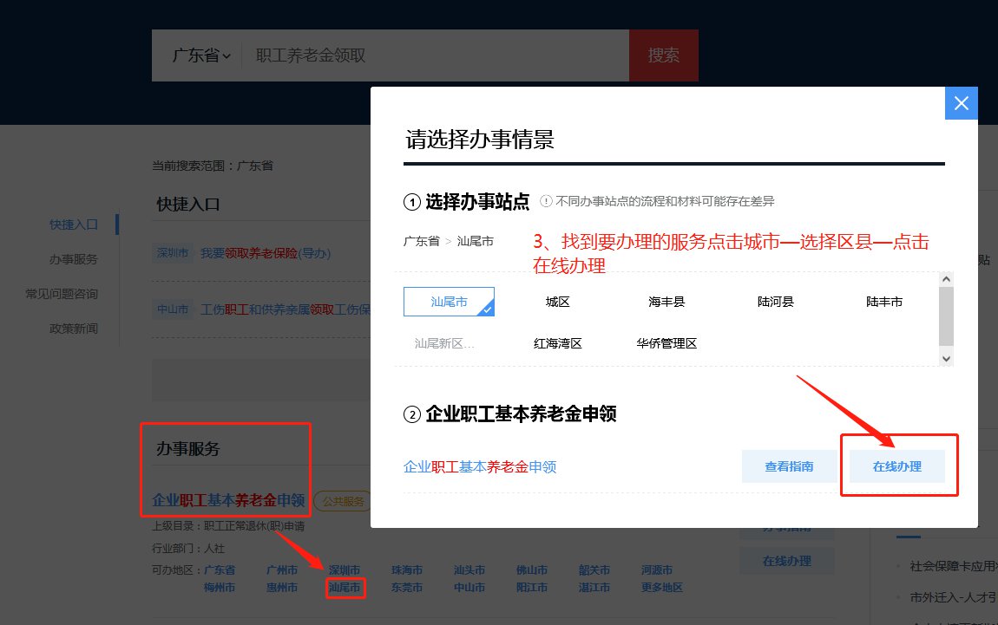Go to 办事服务 in left sidebar
The width and height of the screenshot is (998, 625).
click(74, 259)
